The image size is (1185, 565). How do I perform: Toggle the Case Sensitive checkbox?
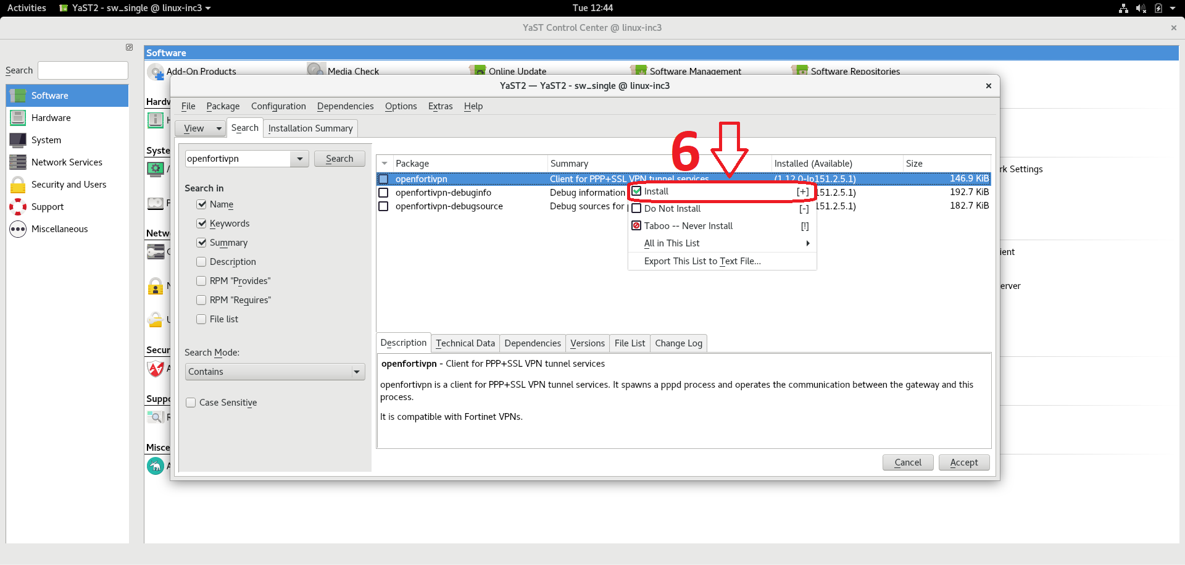click(191, 403)
